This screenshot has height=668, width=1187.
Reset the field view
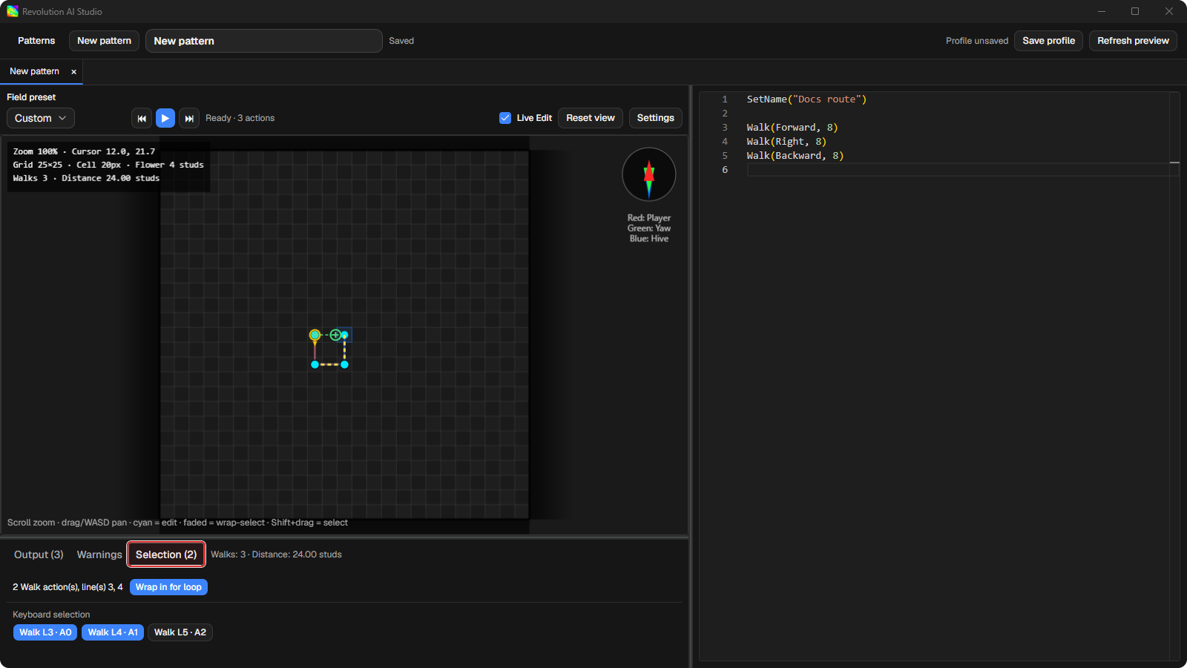pos(591,118)
